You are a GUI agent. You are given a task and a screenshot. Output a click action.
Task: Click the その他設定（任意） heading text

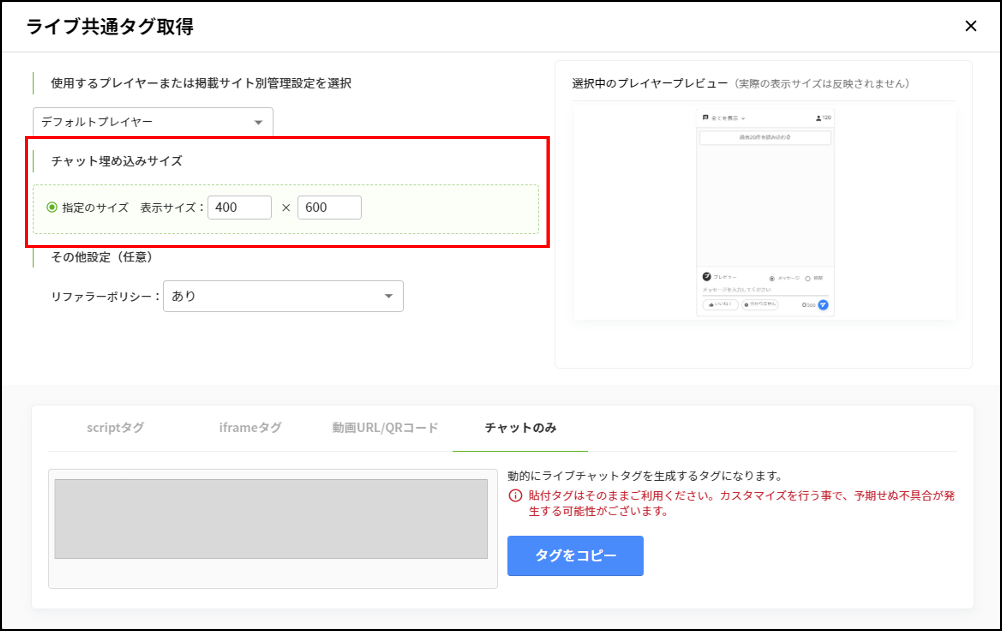102,257
